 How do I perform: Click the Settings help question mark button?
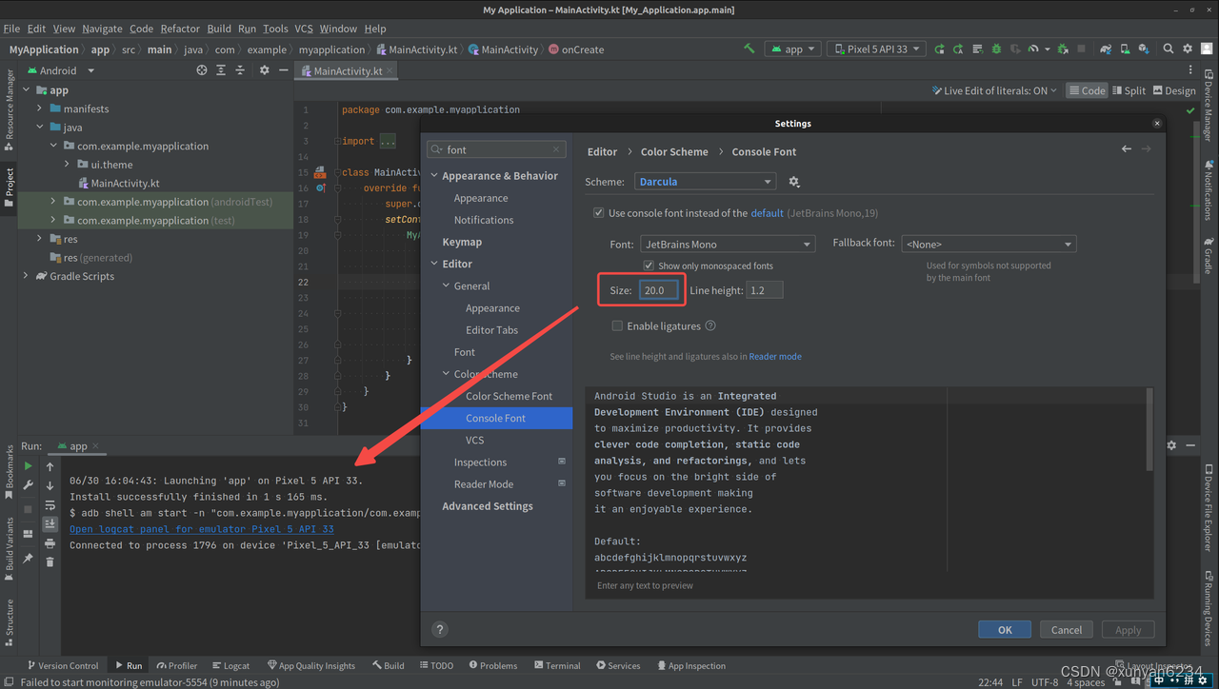(x=440, y=629)
